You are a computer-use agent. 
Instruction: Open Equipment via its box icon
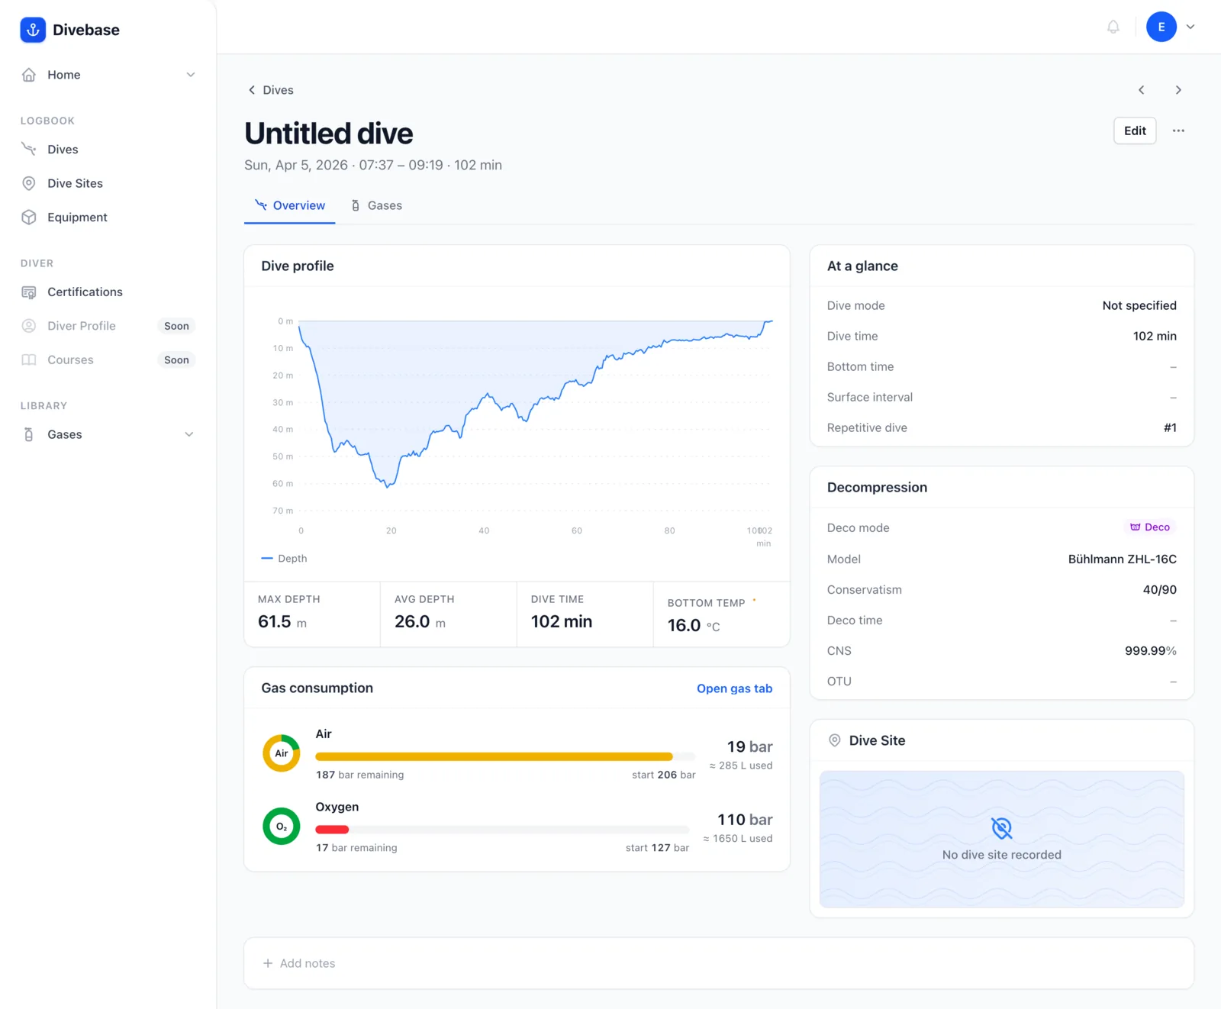click(x=29, y=218)
